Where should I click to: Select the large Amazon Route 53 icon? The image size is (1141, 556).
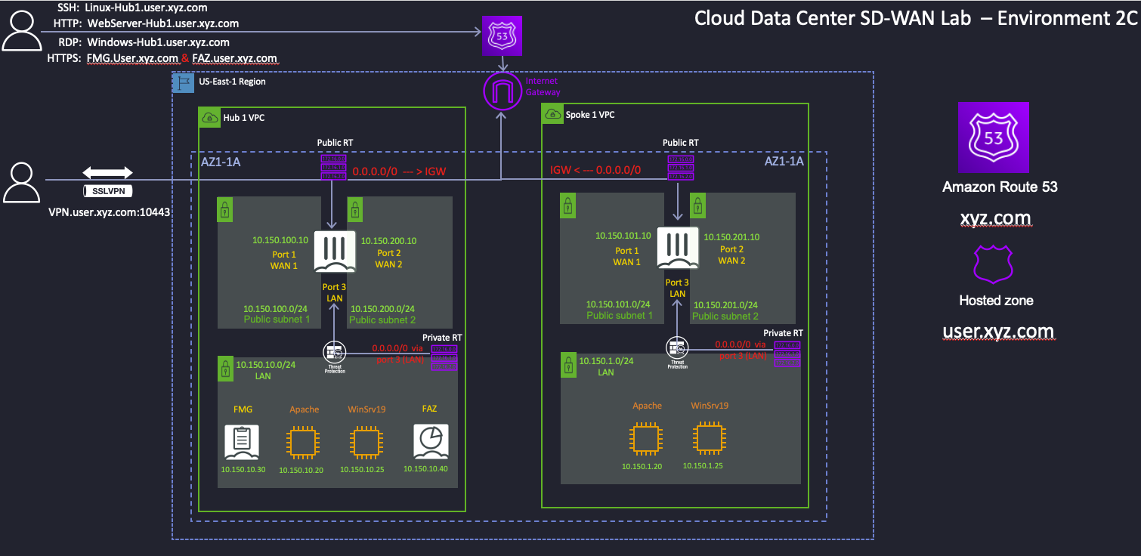pyautogui.click(x=994, y=137)
